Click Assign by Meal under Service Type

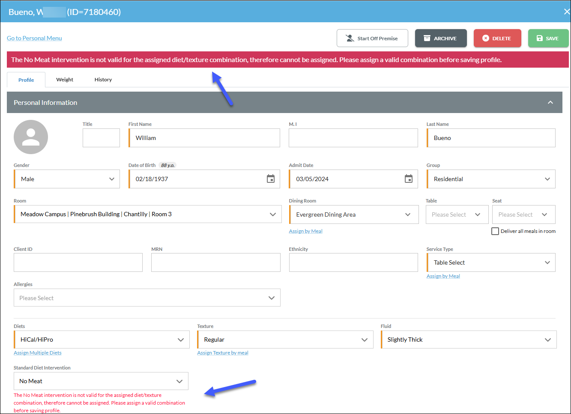[443, 276]
